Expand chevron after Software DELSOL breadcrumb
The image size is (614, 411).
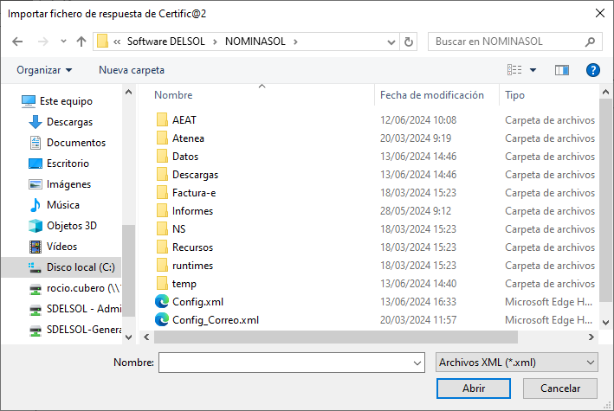pos(215,42)
